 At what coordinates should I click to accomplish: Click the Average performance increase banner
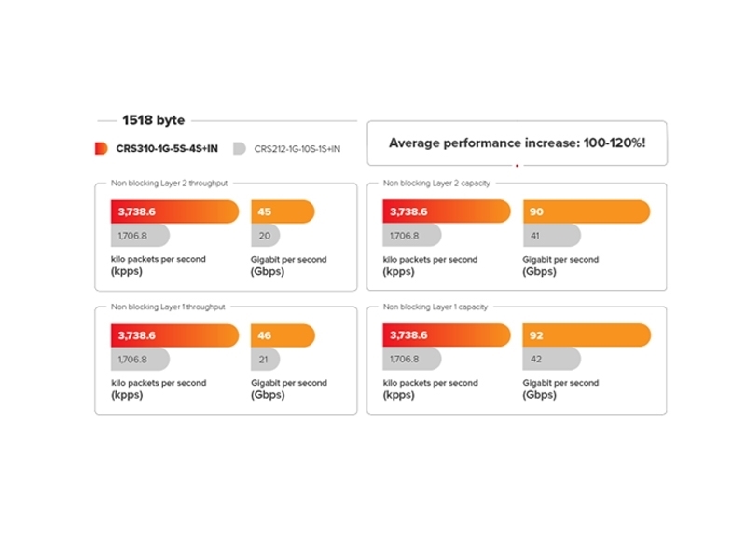pos(518,143)
